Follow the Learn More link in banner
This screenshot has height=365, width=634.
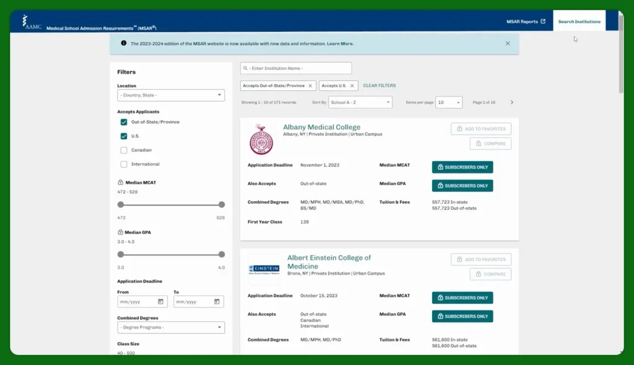(x=340, y=44)
